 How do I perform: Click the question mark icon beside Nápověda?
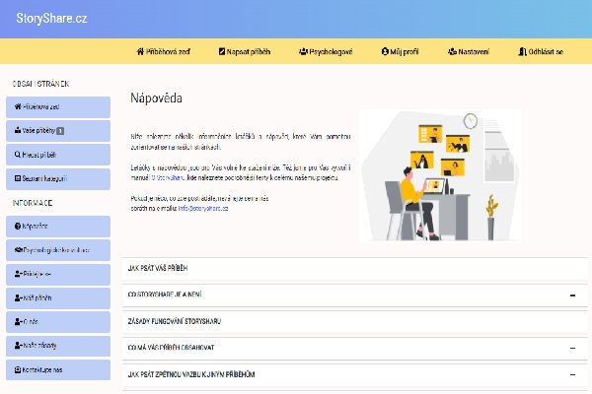pos(18,227)
